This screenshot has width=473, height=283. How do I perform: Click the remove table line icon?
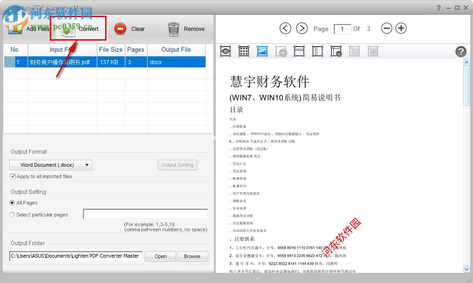tap(336, 51)
